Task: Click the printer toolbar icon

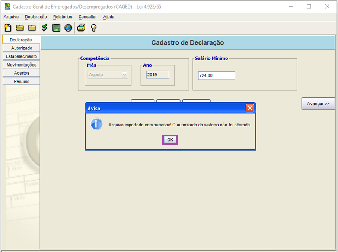Action: [81, 28]
